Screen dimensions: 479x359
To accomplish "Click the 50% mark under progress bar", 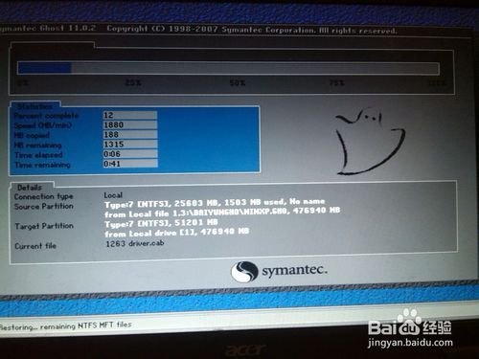I will (x=238, y=83).
